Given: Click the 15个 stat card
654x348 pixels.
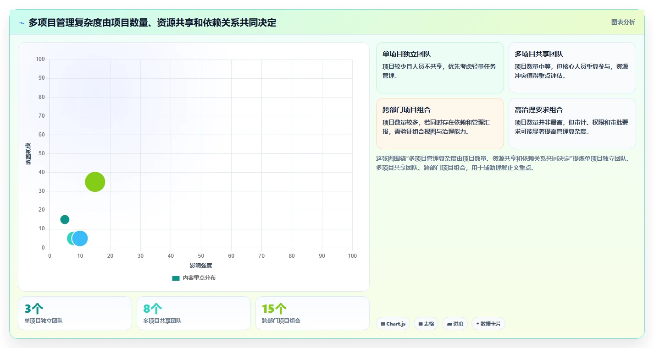Looking at the screenshot, I should point(312,313).
